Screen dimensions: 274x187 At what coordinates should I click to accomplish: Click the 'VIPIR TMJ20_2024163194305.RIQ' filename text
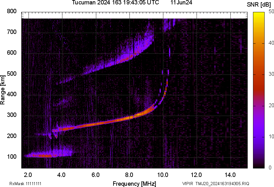point(216,184)
